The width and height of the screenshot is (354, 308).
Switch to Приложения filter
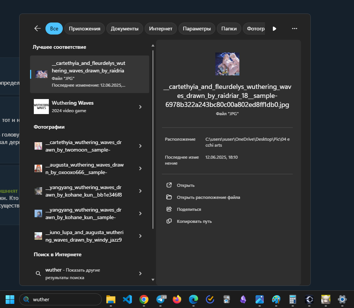[x=85, y=29]
